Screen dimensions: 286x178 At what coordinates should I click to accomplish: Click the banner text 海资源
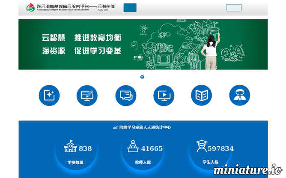click(x=54, y=51)
